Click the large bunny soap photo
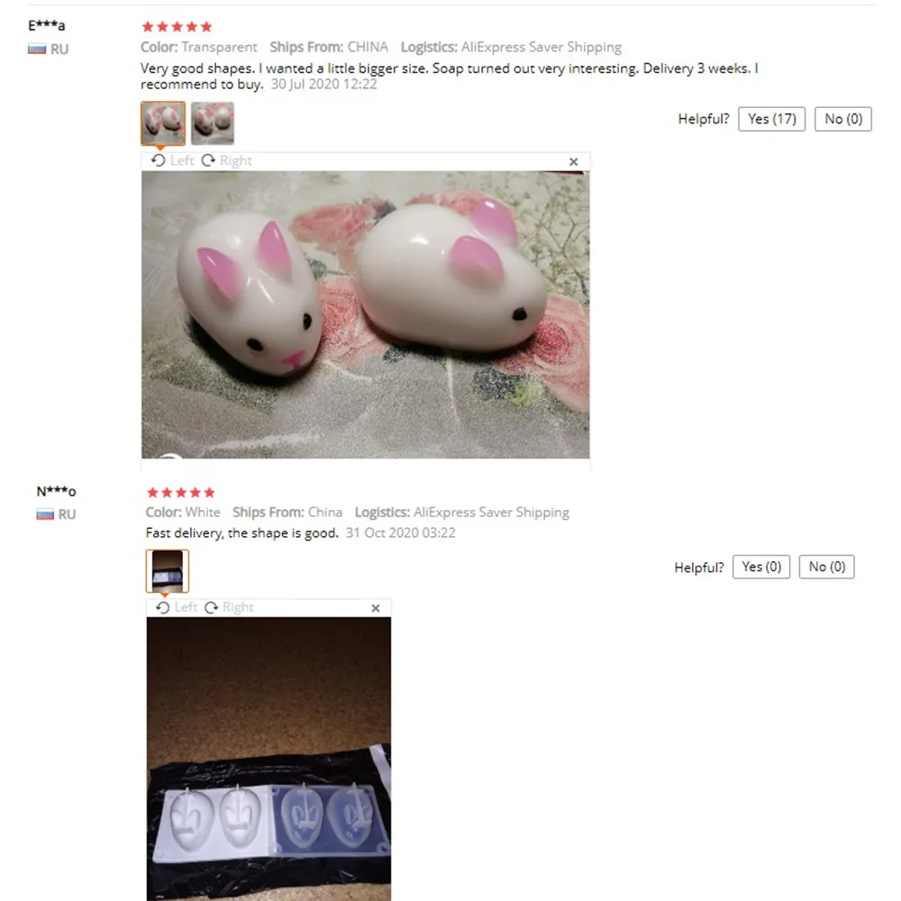 tap(366, 314)
